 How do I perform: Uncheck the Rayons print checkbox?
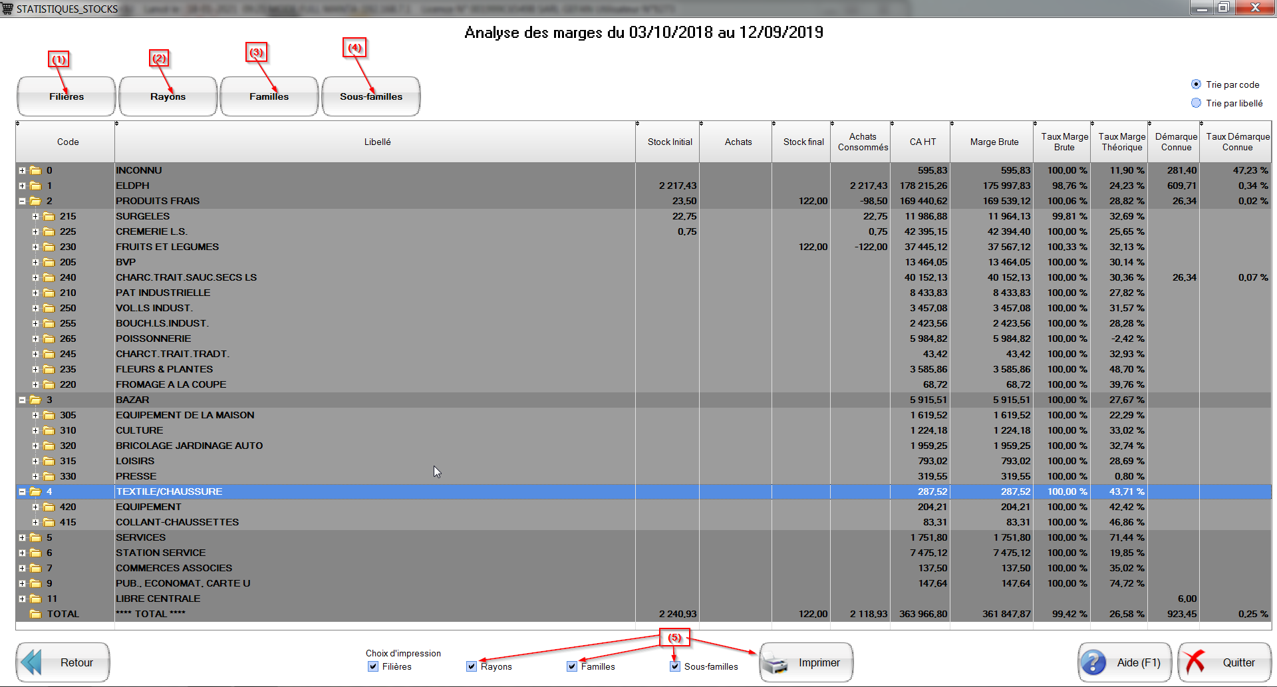point(472,666)
